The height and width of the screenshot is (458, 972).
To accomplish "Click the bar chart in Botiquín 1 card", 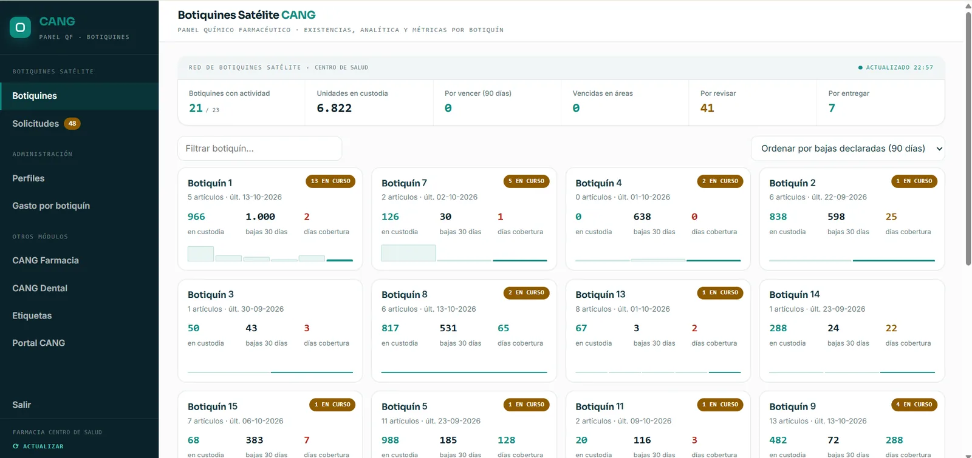I will [270, 254].
